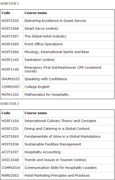Viewport: 115px width, 180px height.
Task: Click the Smart Serve (online) course name
Action: coord(41,29)
